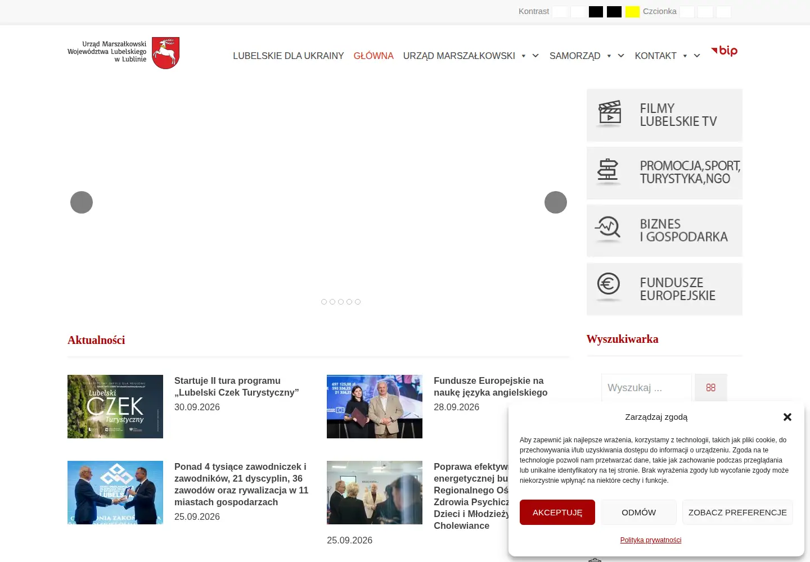Go to Główna menu item
810x562 pixels.
(x=373, y=56)
